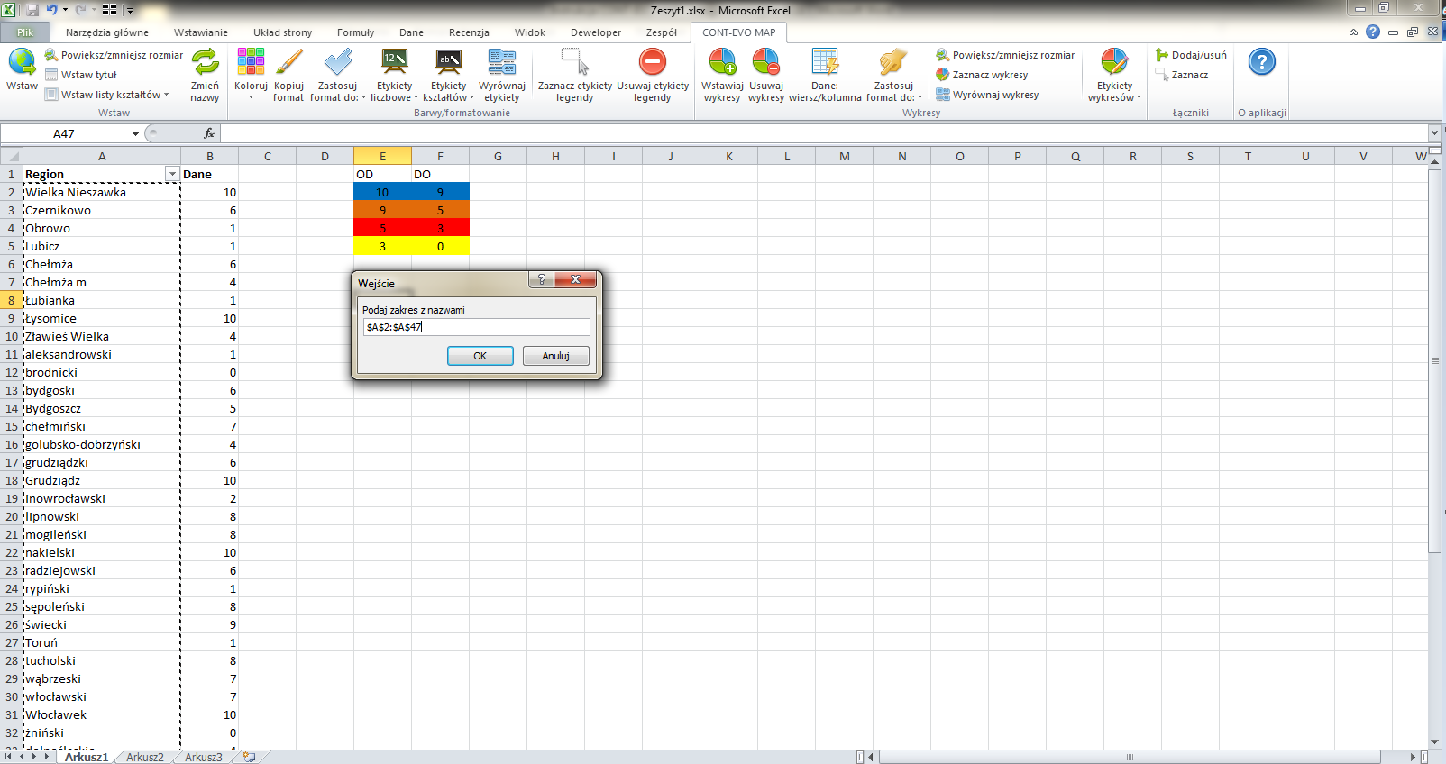Click the blue cell with value 10

coord(382,192)
